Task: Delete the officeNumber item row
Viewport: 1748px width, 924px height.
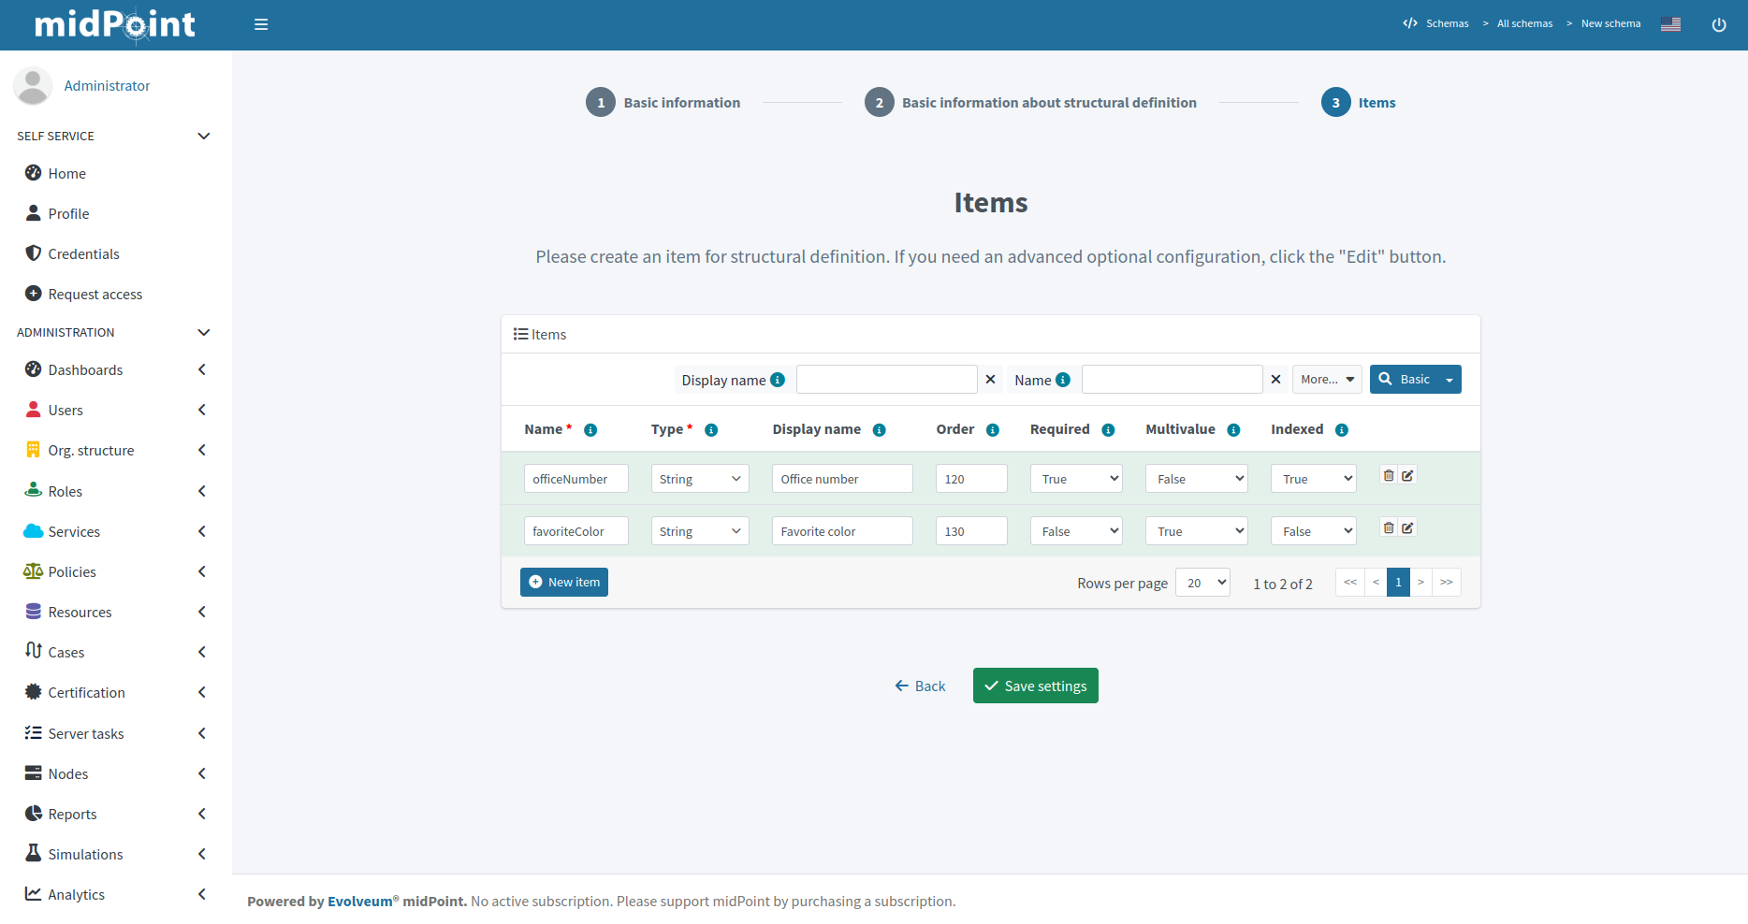Action: [x=1389, y=476]
